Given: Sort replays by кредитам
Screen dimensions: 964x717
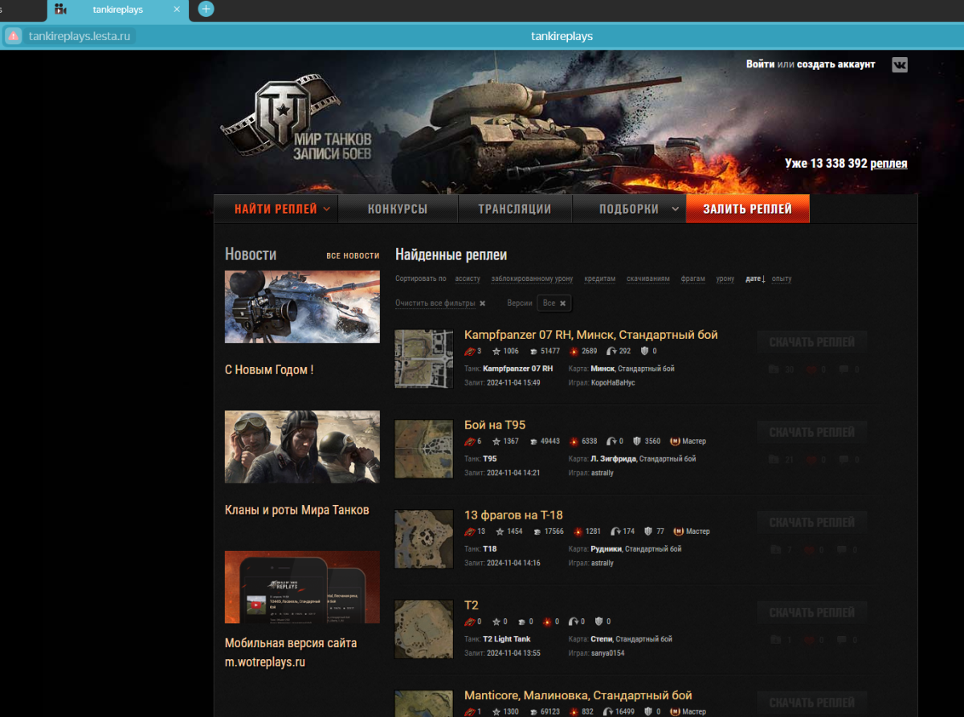Looking at the screenshot, I should pos(600,279).
